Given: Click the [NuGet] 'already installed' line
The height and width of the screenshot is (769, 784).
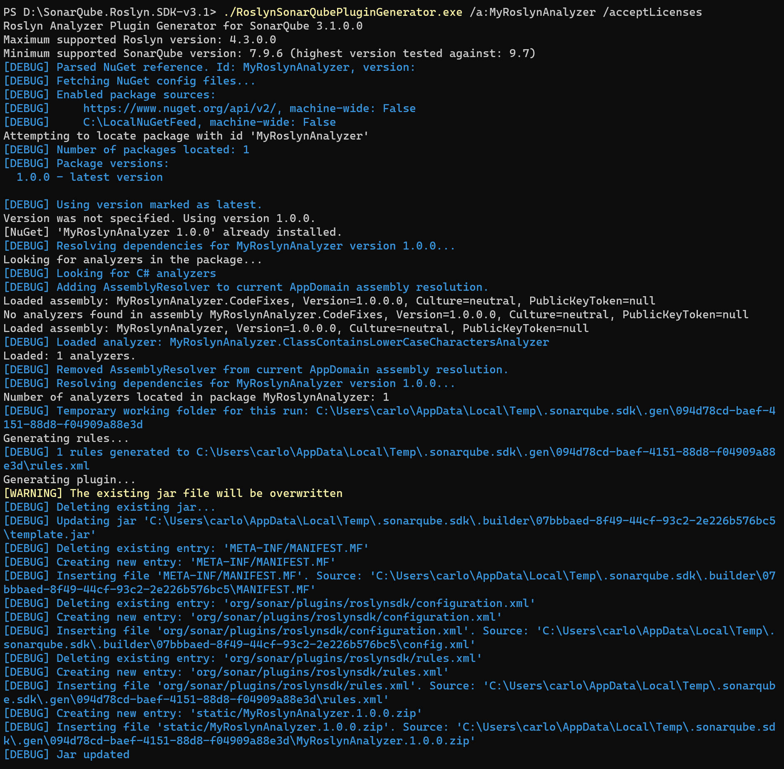Looking at the screenshot, I should (x=173, y=232).
